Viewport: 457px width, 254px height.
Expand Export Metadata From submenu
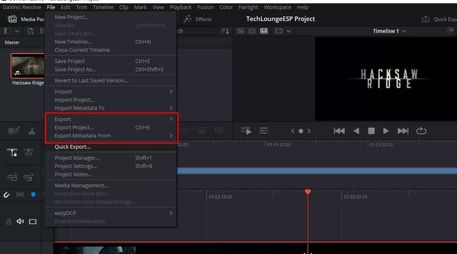(x=111, y=136)
